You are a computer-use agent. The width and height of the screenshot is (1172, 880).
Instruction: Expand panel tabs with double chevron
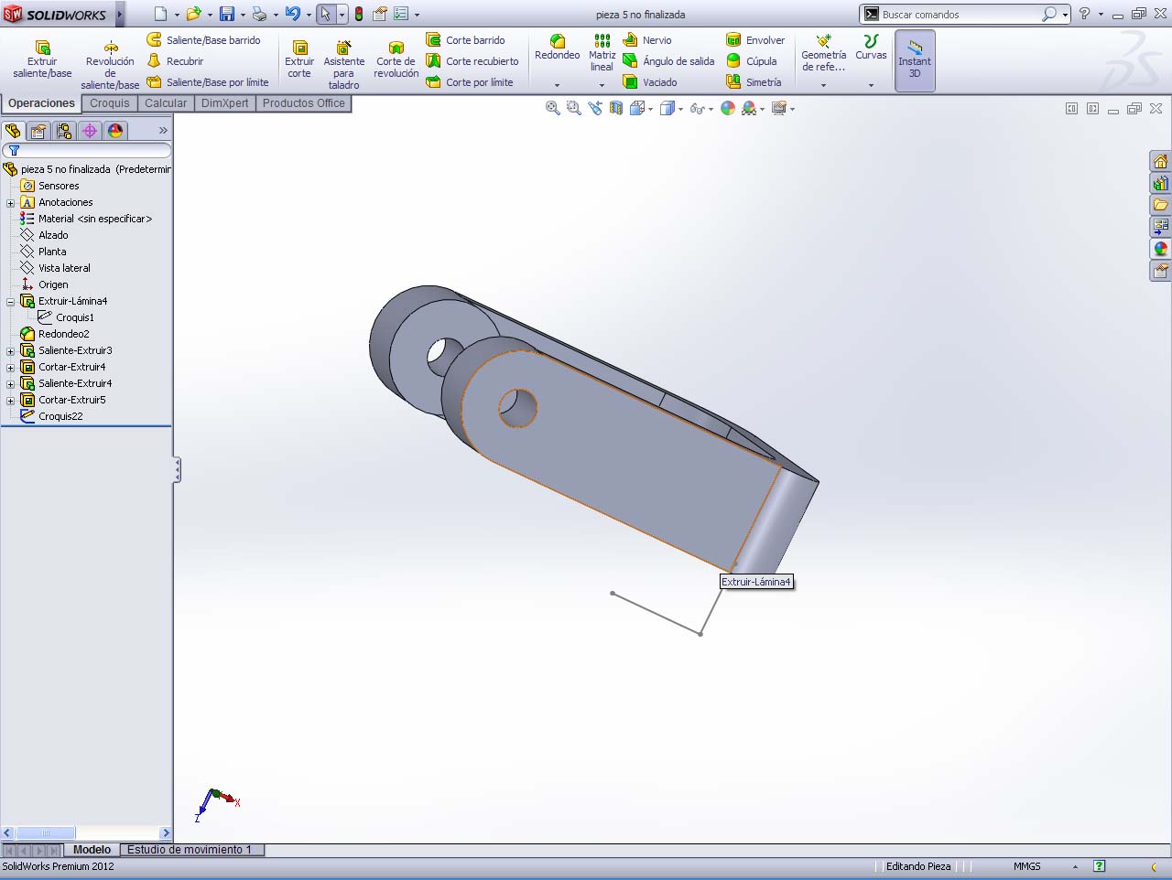pos(163,131)
